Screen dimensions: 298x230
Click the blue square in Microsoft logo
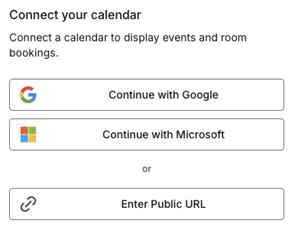[24, 138]
